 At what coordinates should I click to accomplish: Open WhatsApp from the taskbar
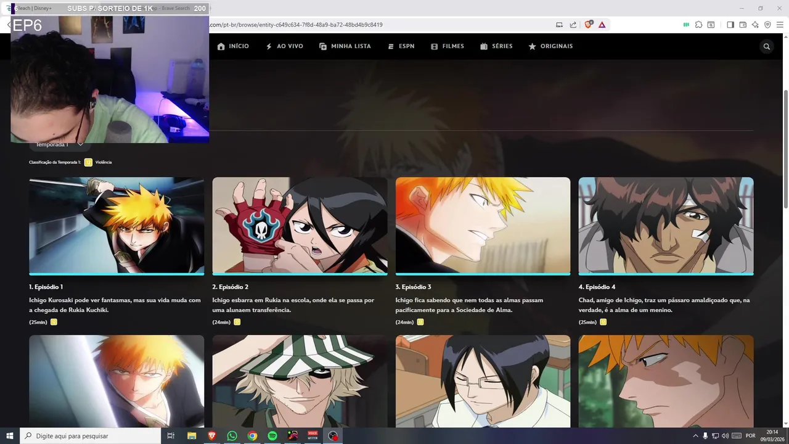click(232, 436)
